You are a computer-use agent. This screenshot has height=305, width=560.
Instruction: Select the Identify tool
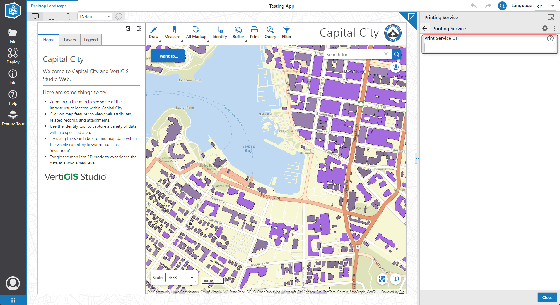click(x=219, y=32)
